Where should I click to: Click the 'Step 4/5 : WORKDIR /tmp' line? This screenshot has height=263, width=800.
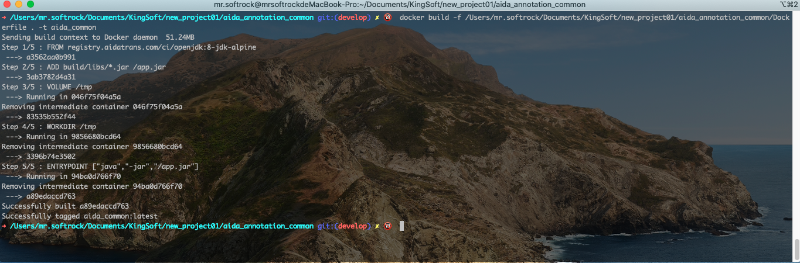pos(49,126)
